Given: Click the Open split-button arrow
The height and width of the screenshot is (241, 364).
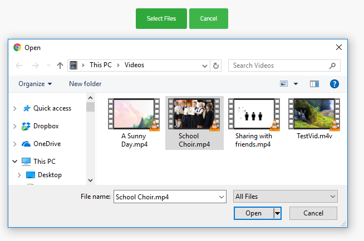Looking at the screenshot, I should pos(277,213).
